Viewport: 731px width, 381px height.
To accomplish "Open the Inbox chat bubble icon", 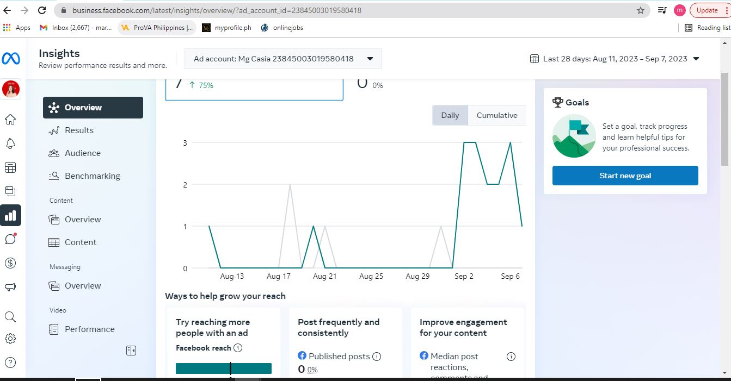I will [x=10, y=239].
